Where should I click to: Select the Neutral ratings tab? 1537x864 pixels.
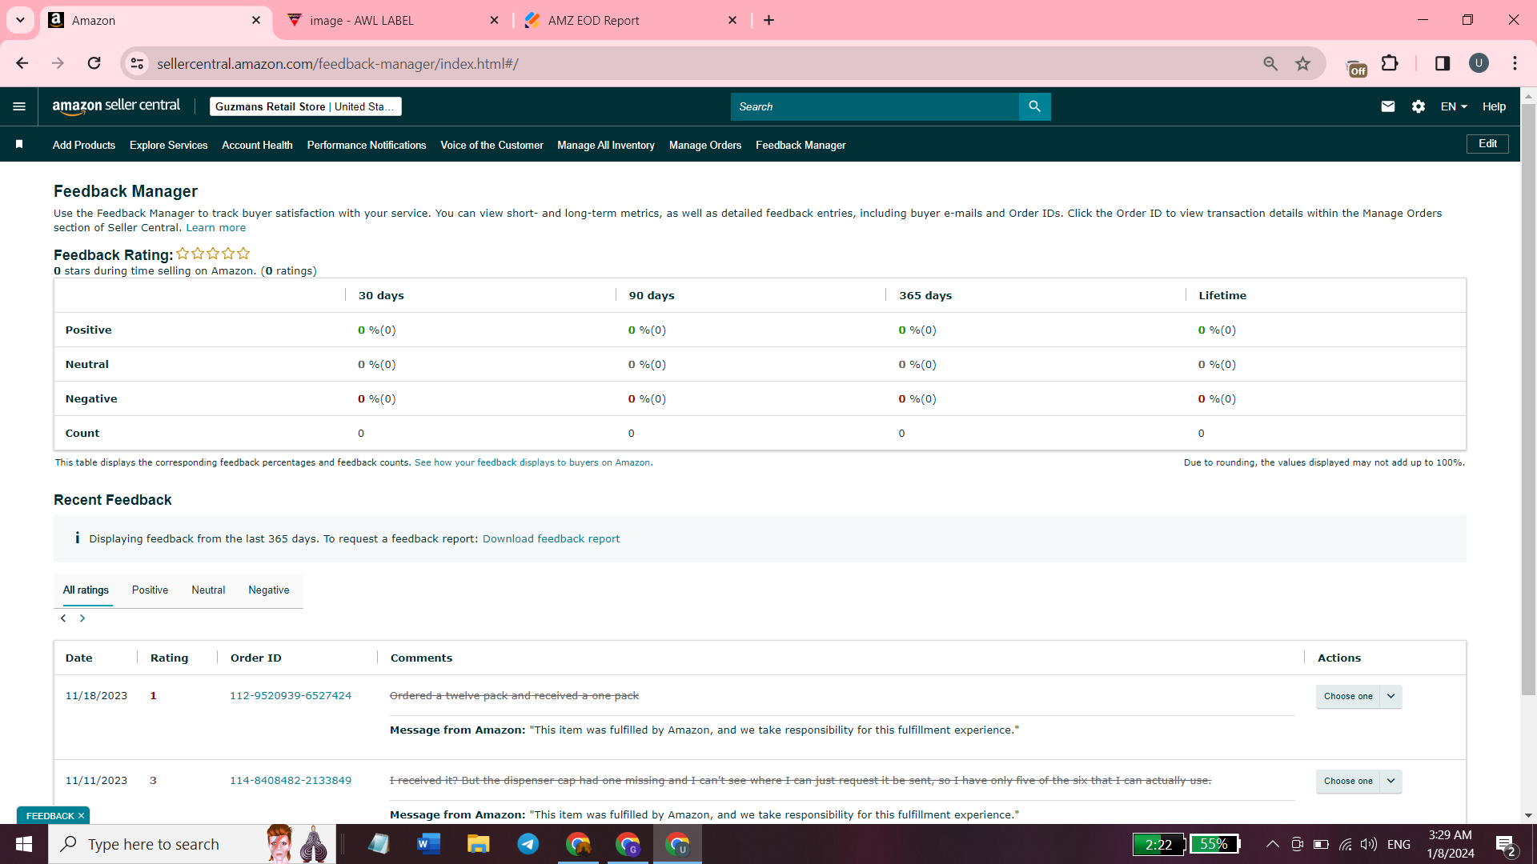pyautogui.click(x=208, y=590)
